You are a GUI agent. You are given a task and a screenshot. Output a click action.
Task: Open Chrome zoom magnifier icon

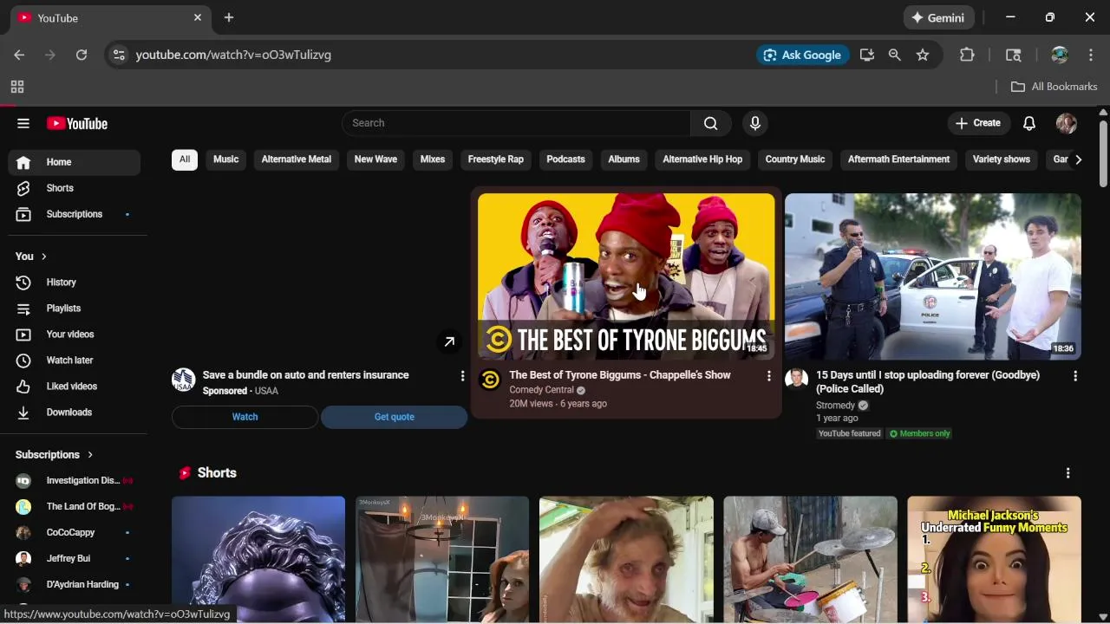point(895,55)
